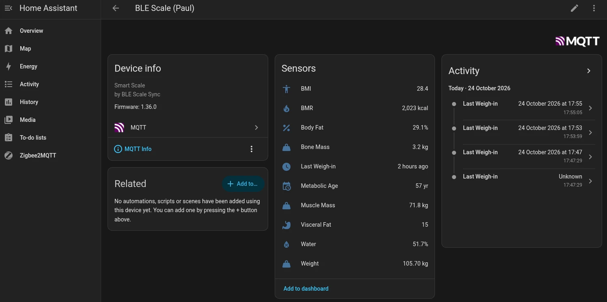Go back using the arrow button
Viewport: 607px width, 302px height.
coord(116,8)
